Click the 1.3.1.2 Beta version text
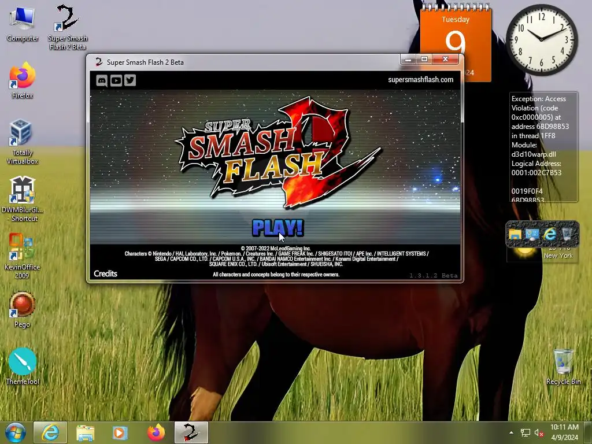 click(x=434, y=276)
